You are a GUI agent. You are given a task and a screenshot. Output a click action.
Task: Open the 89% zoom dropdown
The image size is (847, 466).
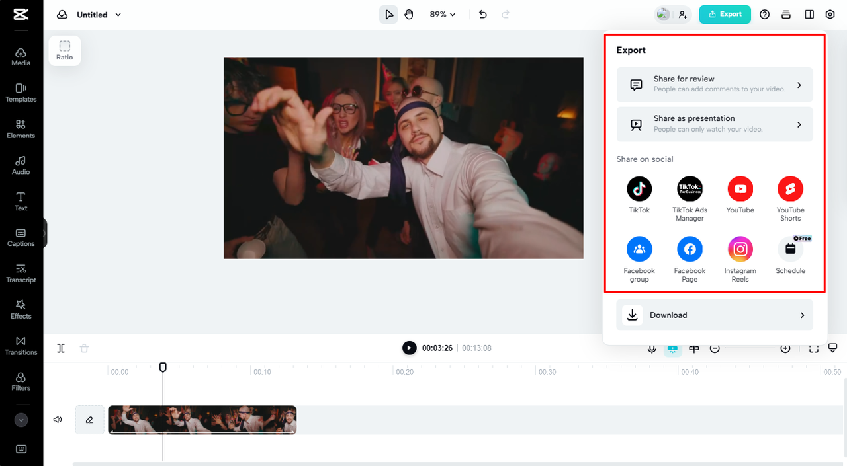point(443,14)
